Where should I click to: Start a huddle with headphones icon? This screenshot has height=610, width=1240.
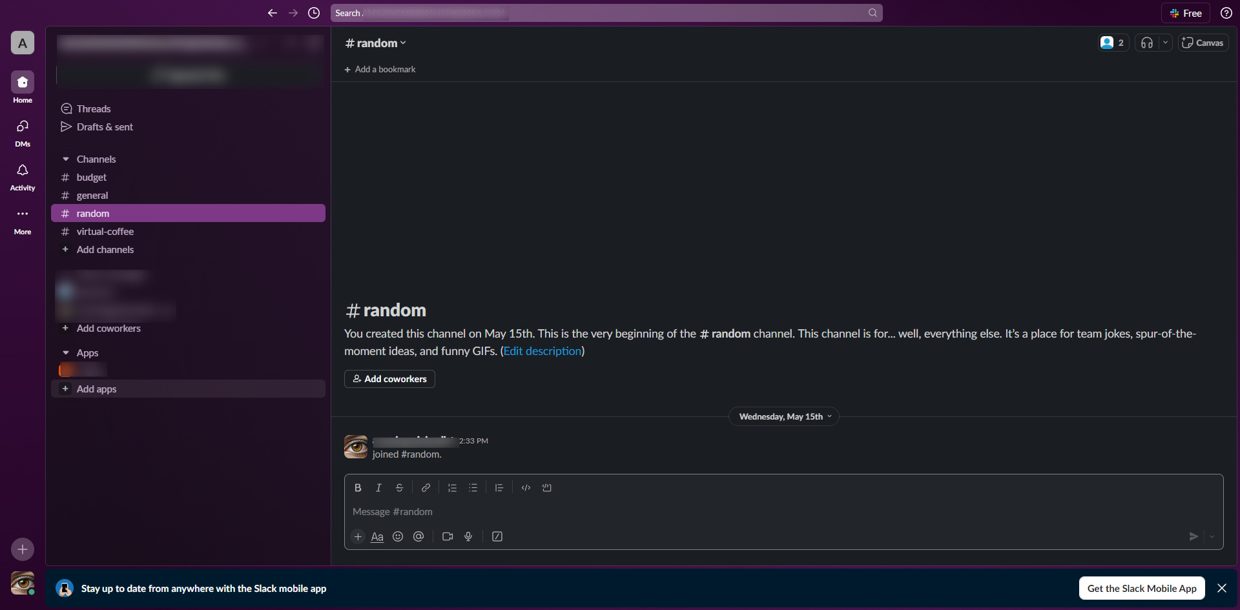(x=1147, y=43)
